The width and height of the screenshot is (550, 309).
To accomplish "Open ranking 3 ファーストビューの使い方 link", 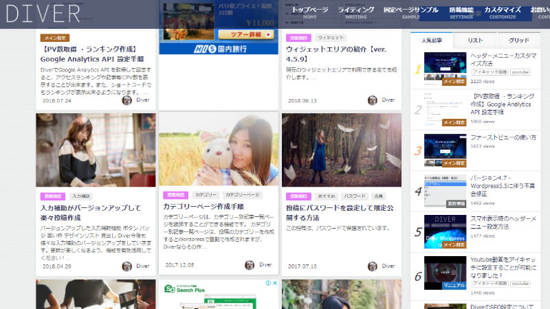I will click(503, 137).
